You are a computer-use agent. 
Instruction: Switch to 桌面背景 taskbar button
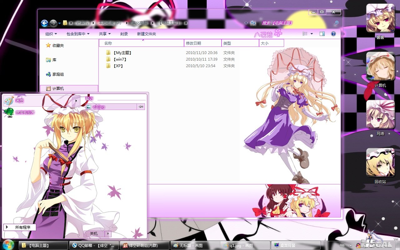tap(296, 245)
